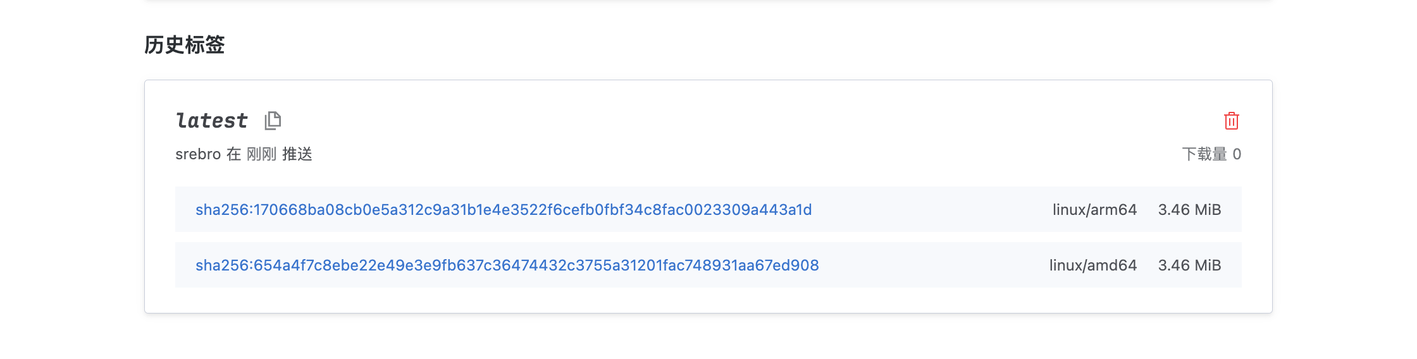The width and height of the screenshot is (1417, 359).
Task: Click the 下载量 download count label
Action: pyautogui.click(x=1204, y=154)
